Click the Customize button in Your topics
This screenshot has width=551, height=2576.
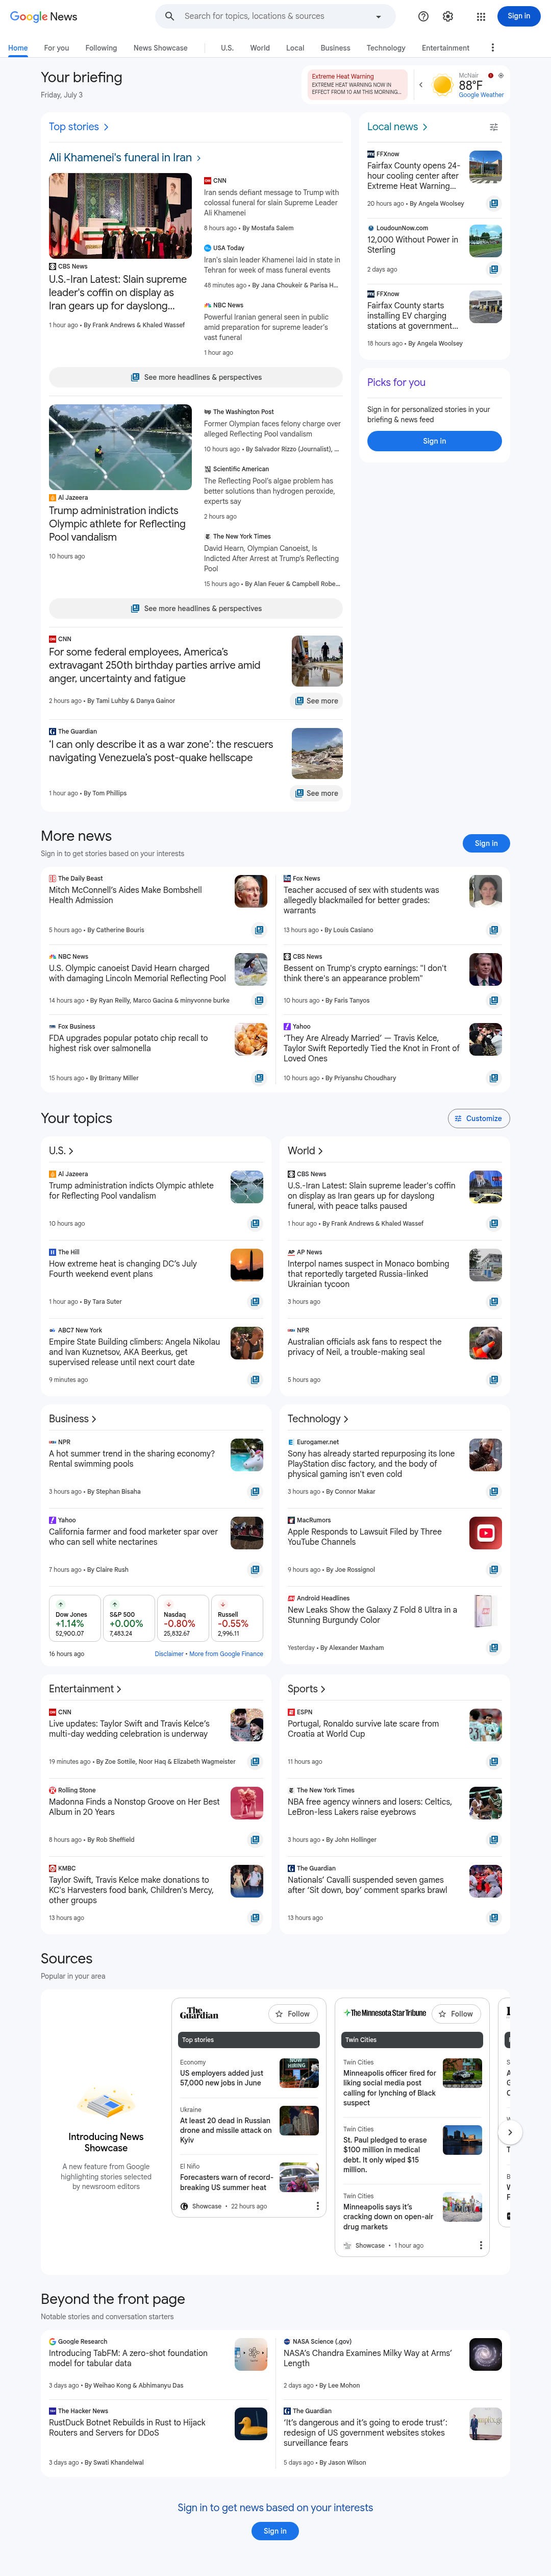(x=479, y=1119)
